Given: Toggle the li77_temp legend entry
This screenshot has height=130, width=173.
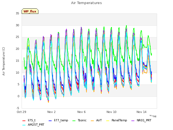Looking at the screenshot, I should point(58,120).
